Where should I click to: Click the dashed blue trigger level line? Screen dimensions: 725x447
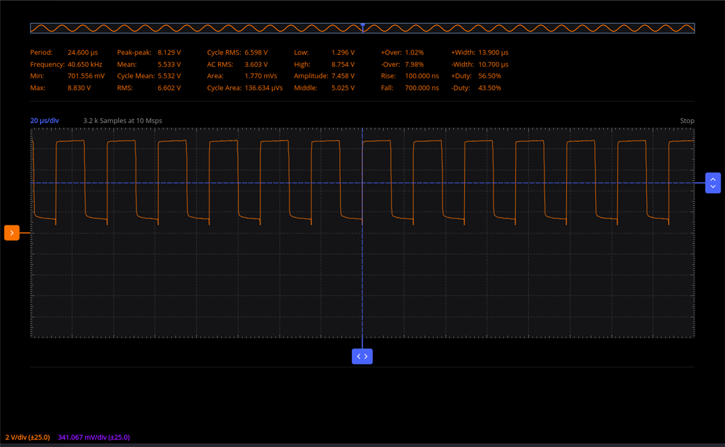pos(497,183)
